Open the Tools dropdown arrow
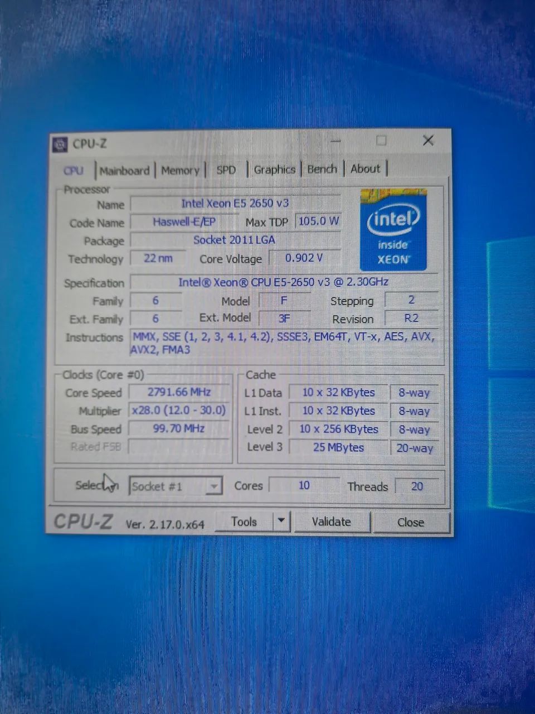Screen dimensions: 535x714 [282, 521]
